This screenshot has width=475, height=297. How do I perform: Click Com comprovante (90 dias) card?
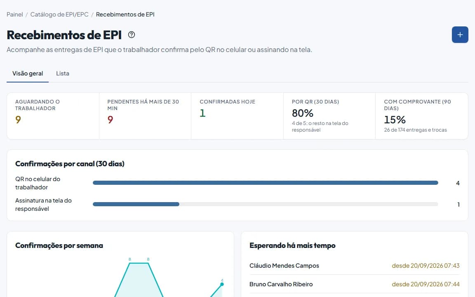(x=422, y=116)
